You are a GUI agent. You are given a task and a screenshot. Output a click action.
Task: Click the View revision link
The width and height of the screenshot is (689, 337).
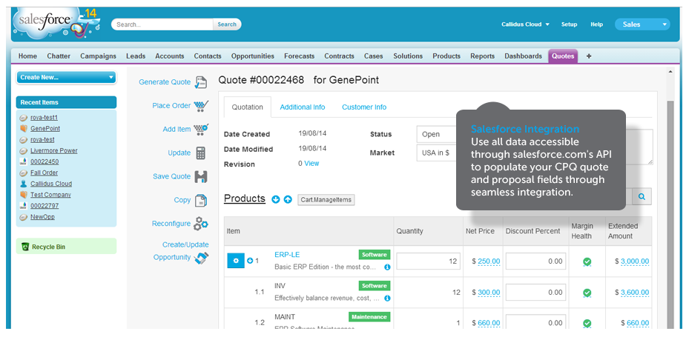tap(311, 163)
